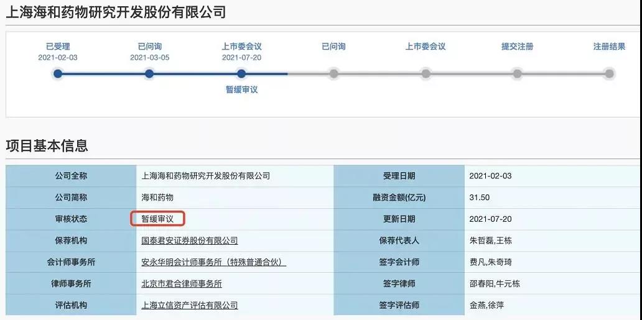642x320 pixels.
Task: Click the 注册结果 stage label
Action: point(609,47)
